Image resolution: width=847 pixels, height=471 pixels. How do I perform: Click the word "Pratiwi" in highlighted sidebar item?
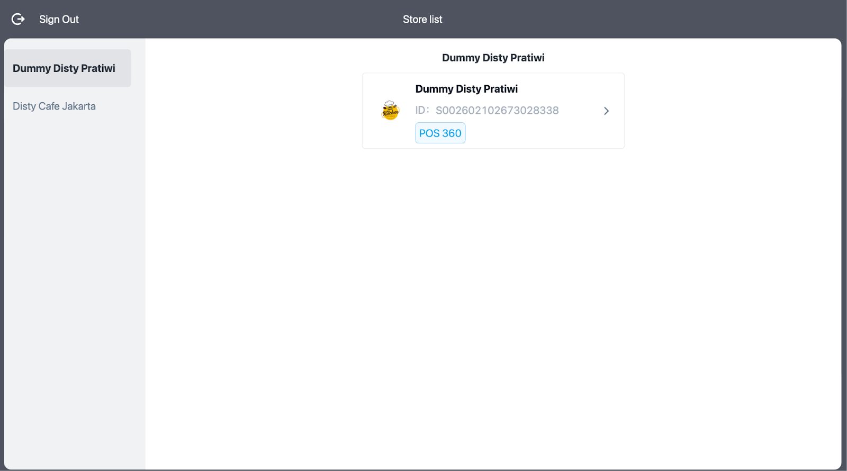pos(98,68)
